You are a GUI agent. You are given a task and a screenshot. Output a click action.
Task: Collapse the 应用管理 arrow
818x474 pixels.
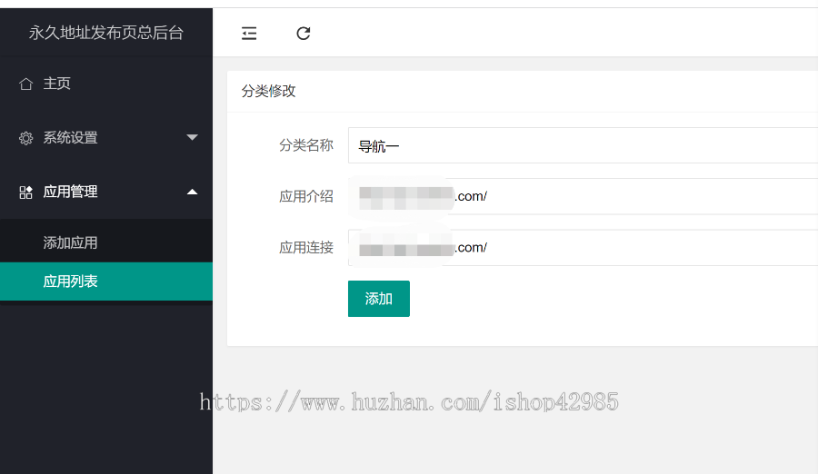pyautogui.click(x=192, y=192)
